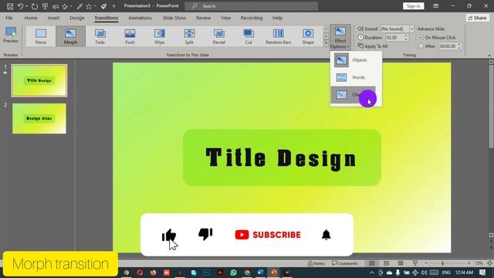Open WhatsApp from the taskbar
This screenshot has height=278, width=494.
tap(233, 273)
